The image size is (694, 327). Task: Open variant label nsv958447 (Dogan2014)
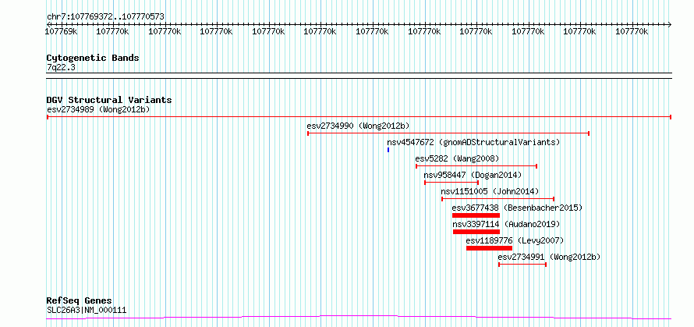[x=473, y=175]
